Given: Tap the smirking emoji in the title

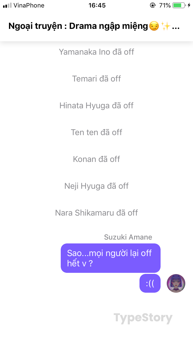Looking at the screenshot, I should coord(154,26).
